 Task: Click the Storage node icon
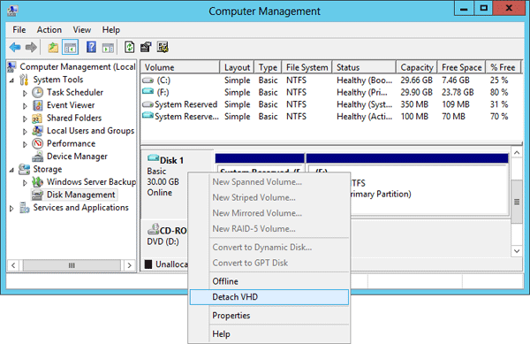click(24, 169)
